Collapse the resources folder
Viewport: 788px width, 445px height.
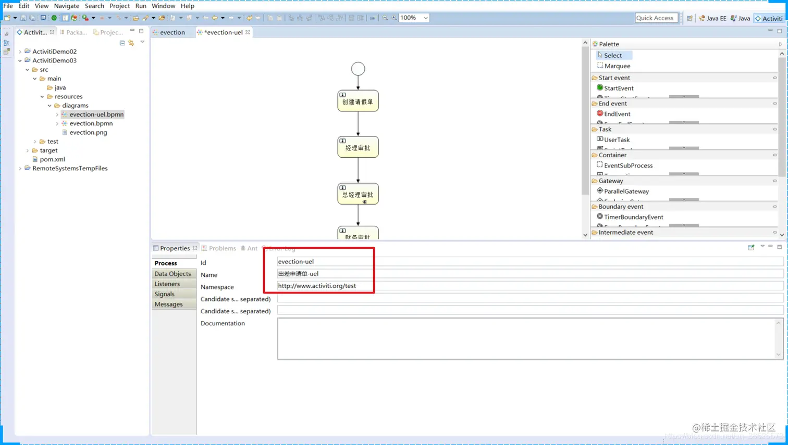point(43,96)
